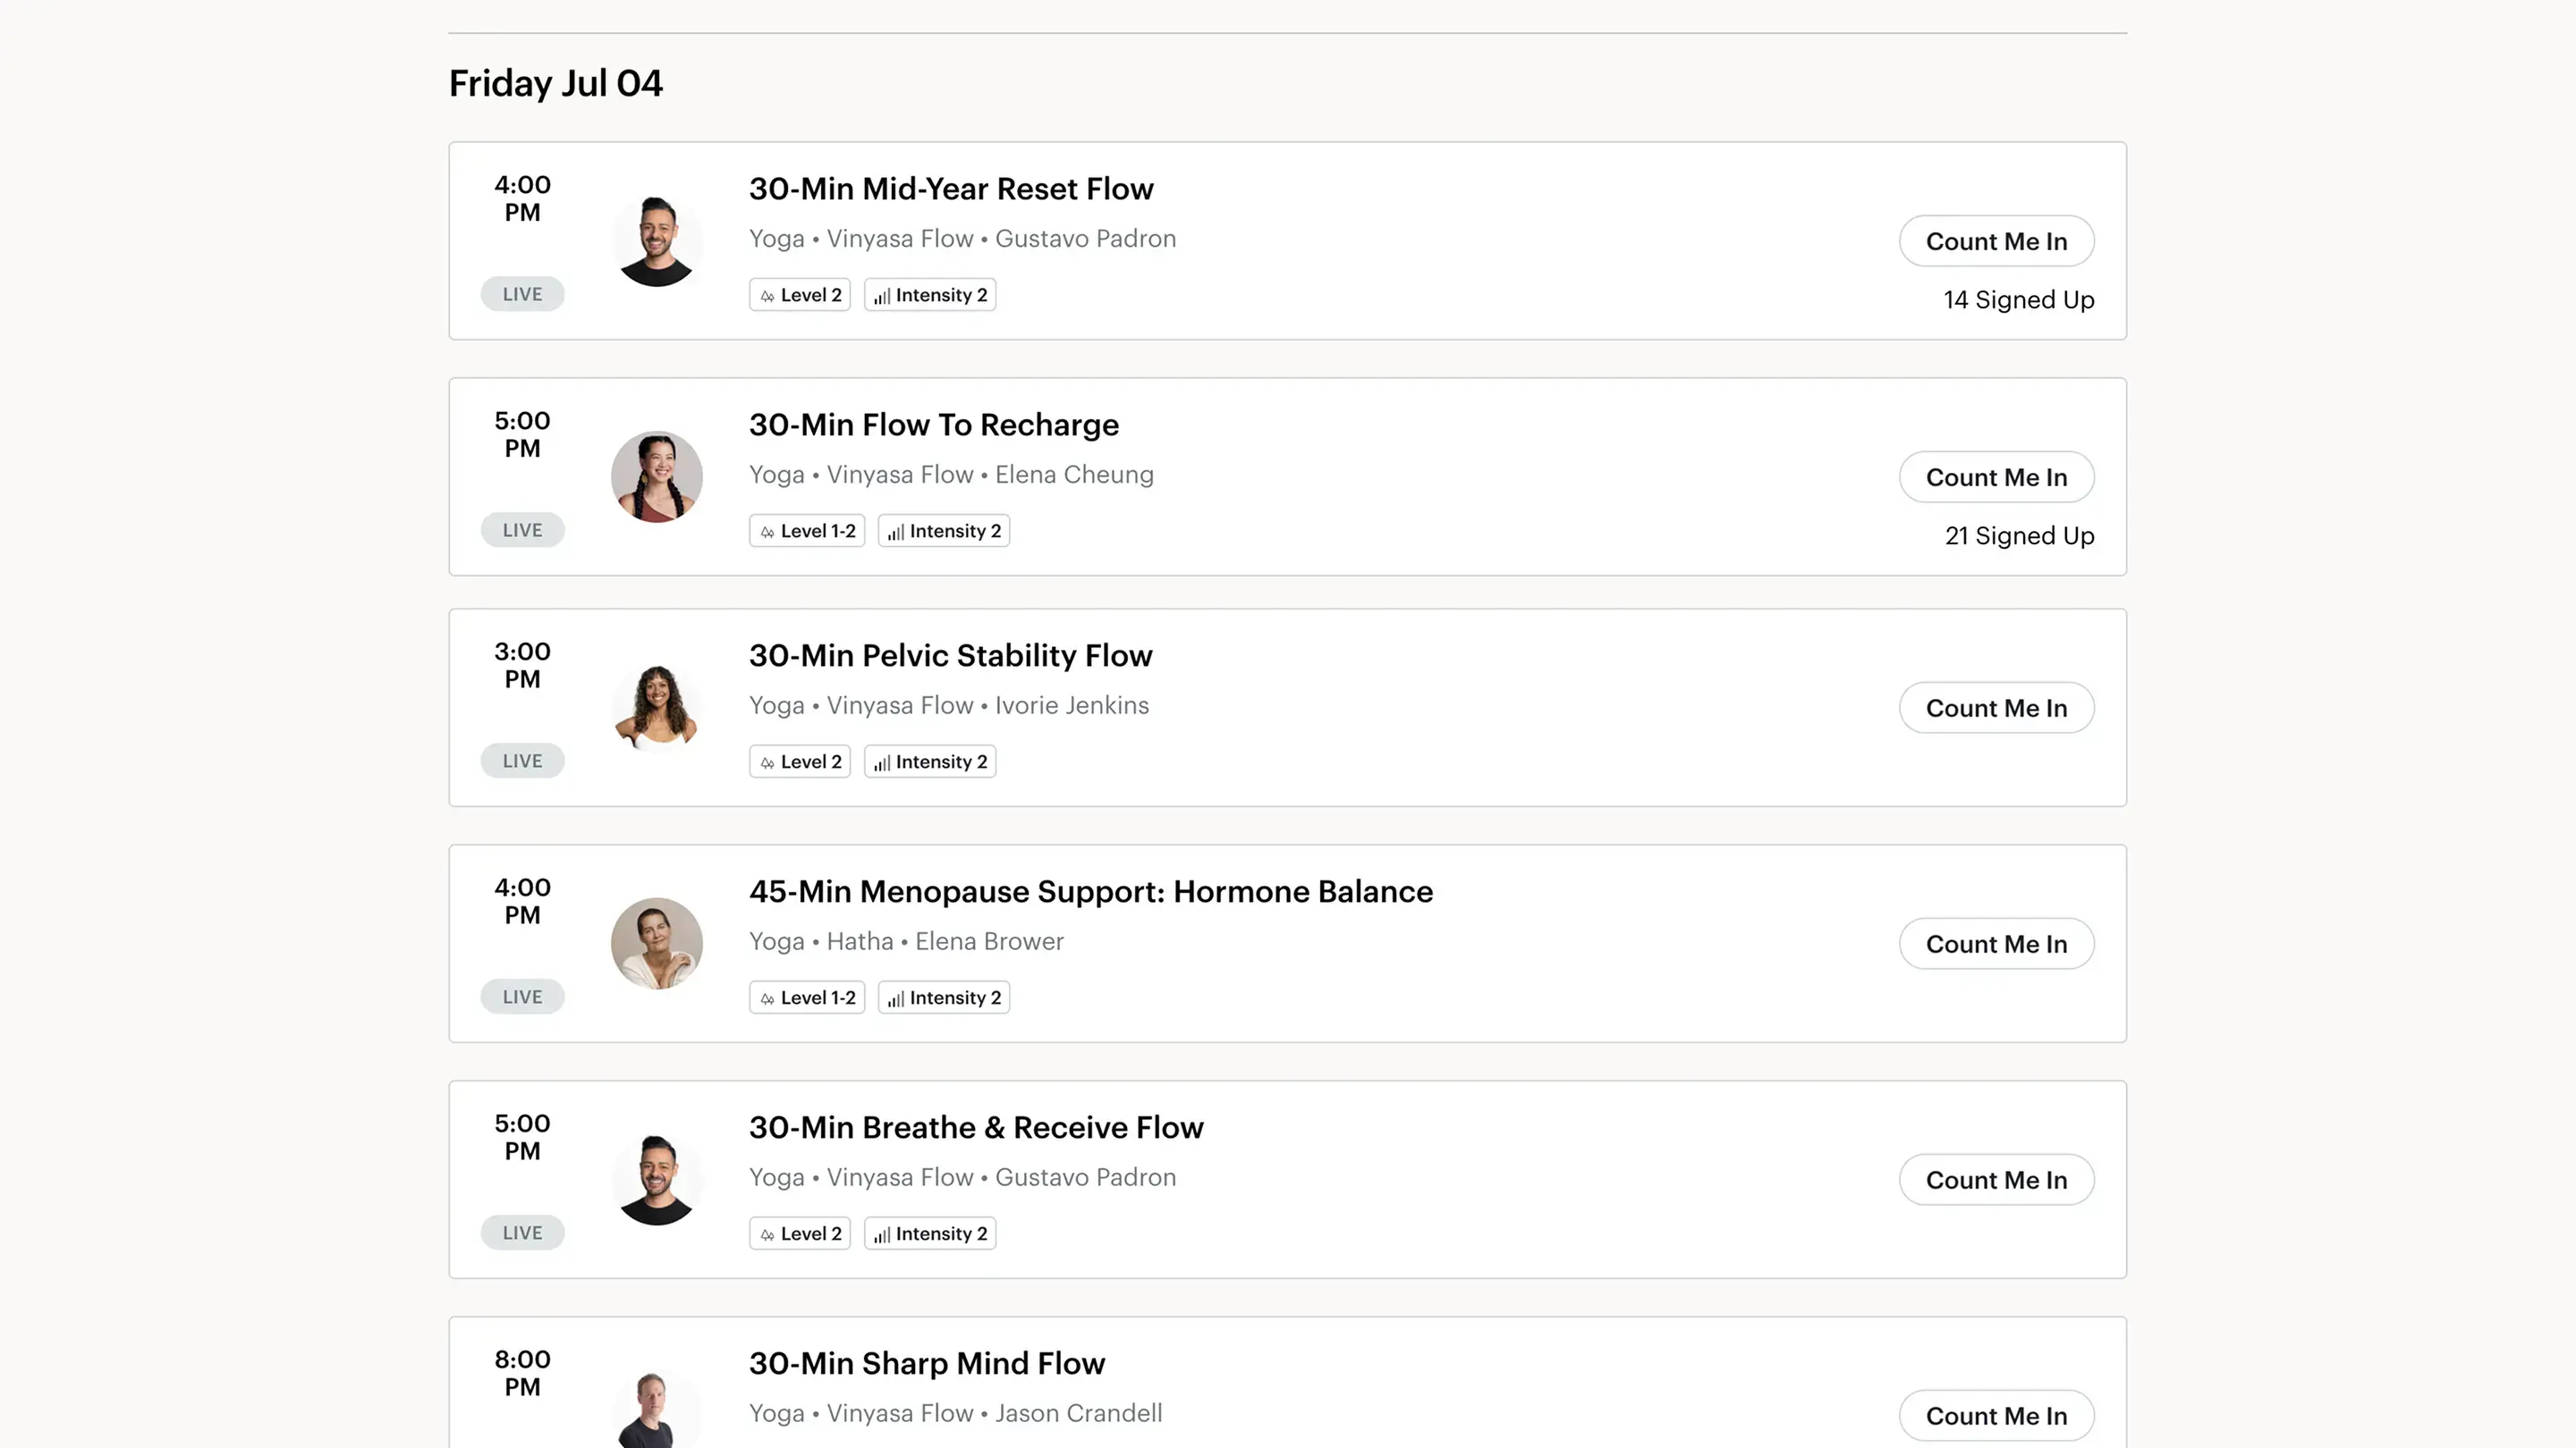Viewport: 2576px width, 1448px height.
Task: Open the 30-Min Mid-Year Reset Flow title
Action: pos(951,189)
